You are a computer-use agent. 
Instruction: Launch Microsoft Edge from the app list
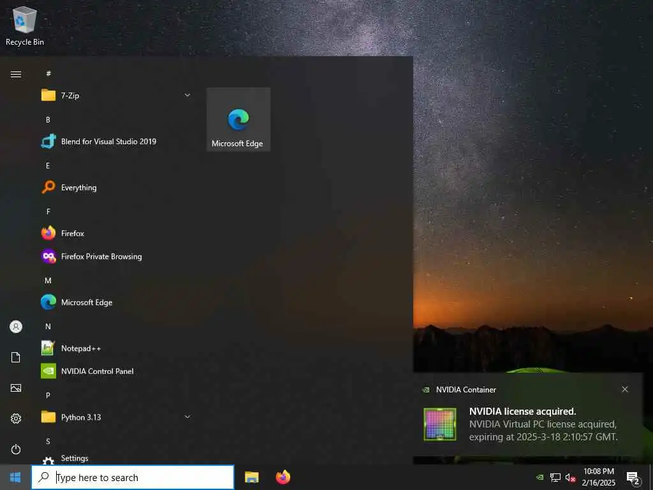[x=116, y=302]
